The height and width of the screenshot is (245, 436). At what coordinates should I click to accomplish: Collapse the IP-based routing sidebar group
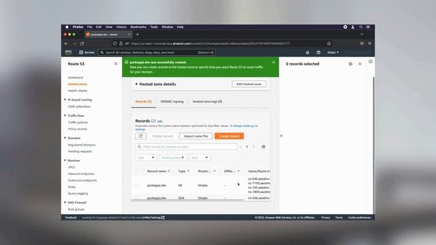click(65, 100)
